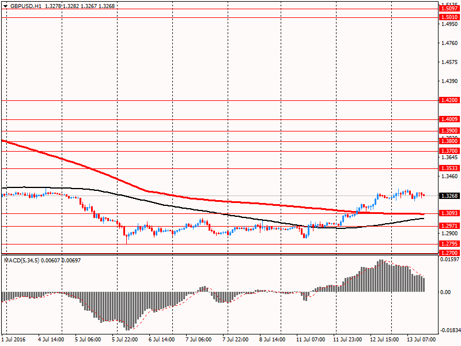Click the 12 Jul 15:00 time label
Viewport: 461px width, 346px height.
coord(384,340)
